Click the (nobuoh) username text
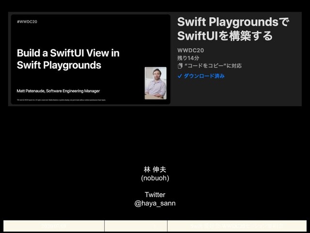This screenshot has width=310, height=233. point(155,178)
